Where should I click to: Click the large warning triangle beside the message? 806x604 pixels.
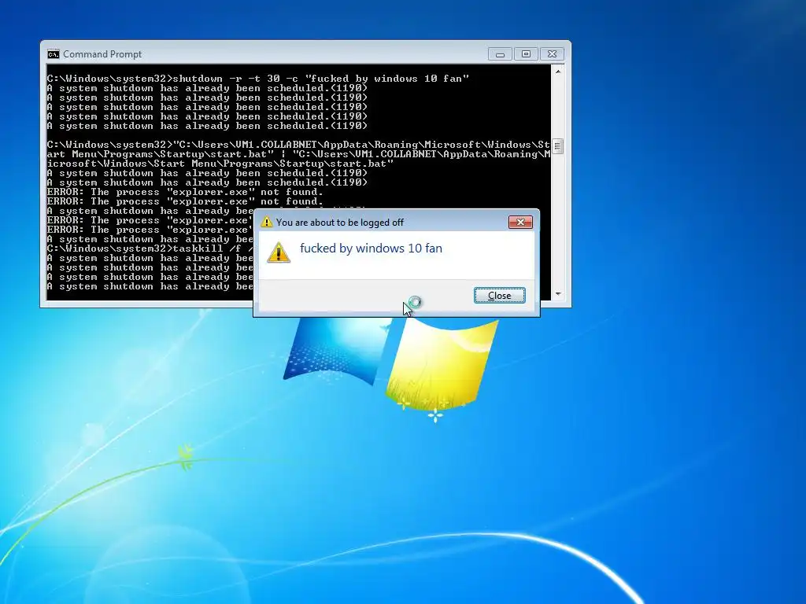[279, 252]
